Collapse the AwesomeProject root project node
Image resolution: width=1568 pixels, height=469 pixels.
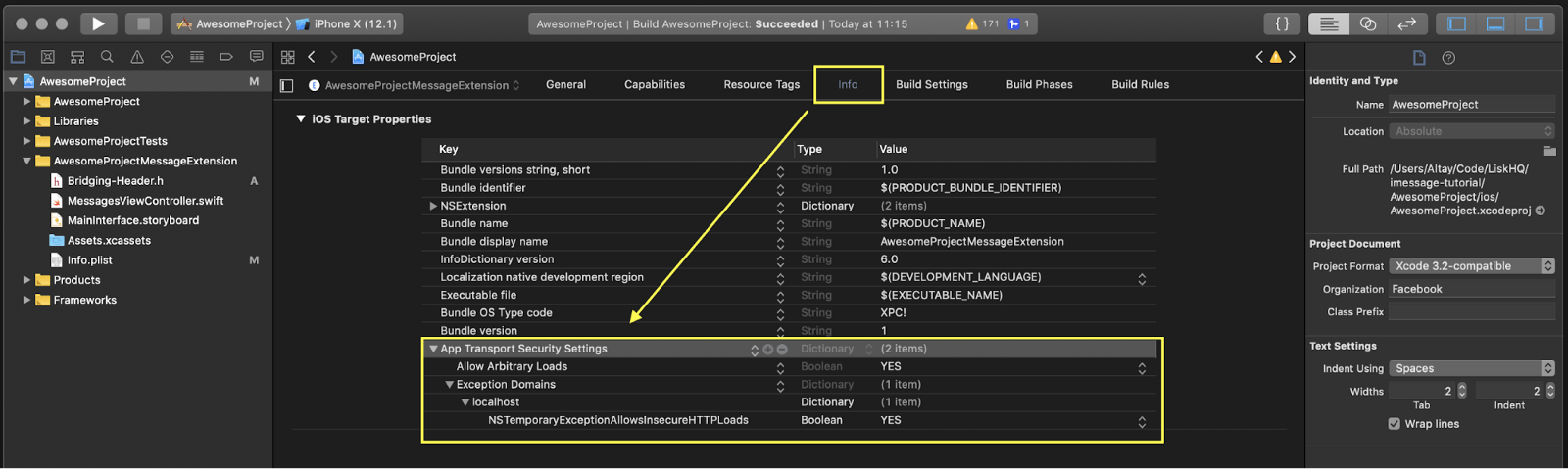[x=13, y=81]
